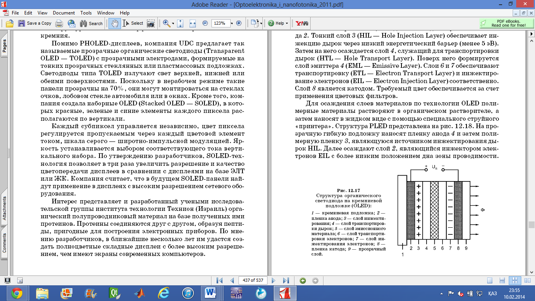Click Yahoo search toolbar icon

[x=302, y=23]
